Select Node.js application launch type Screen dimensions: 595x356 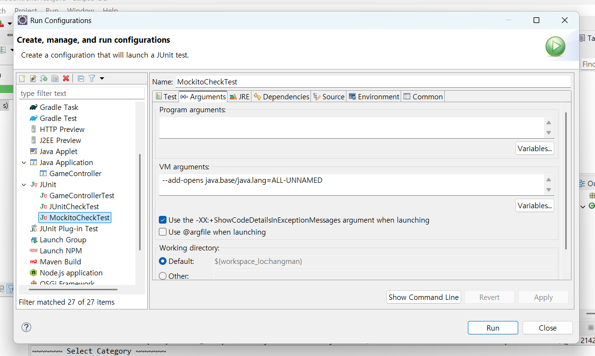tap(71, 273)
